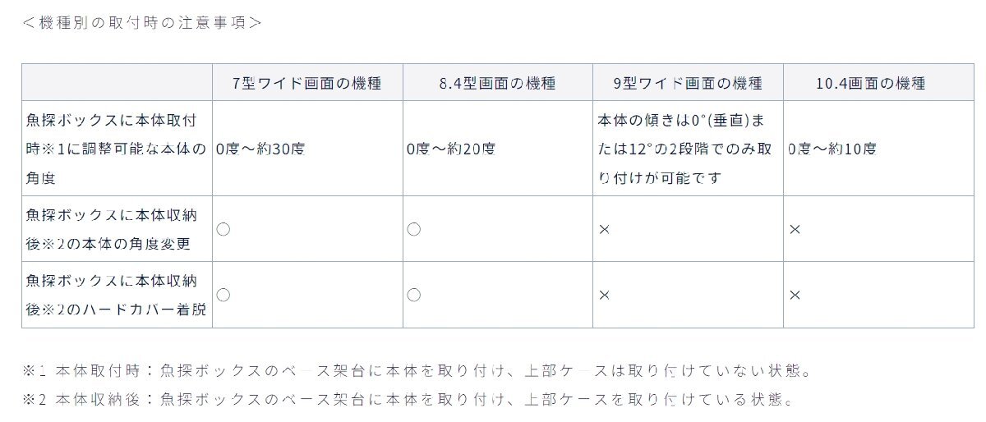Click the ハードカバー着脱 row label
The height and width of the screenshot is (422, 986).
click(117, 295)
